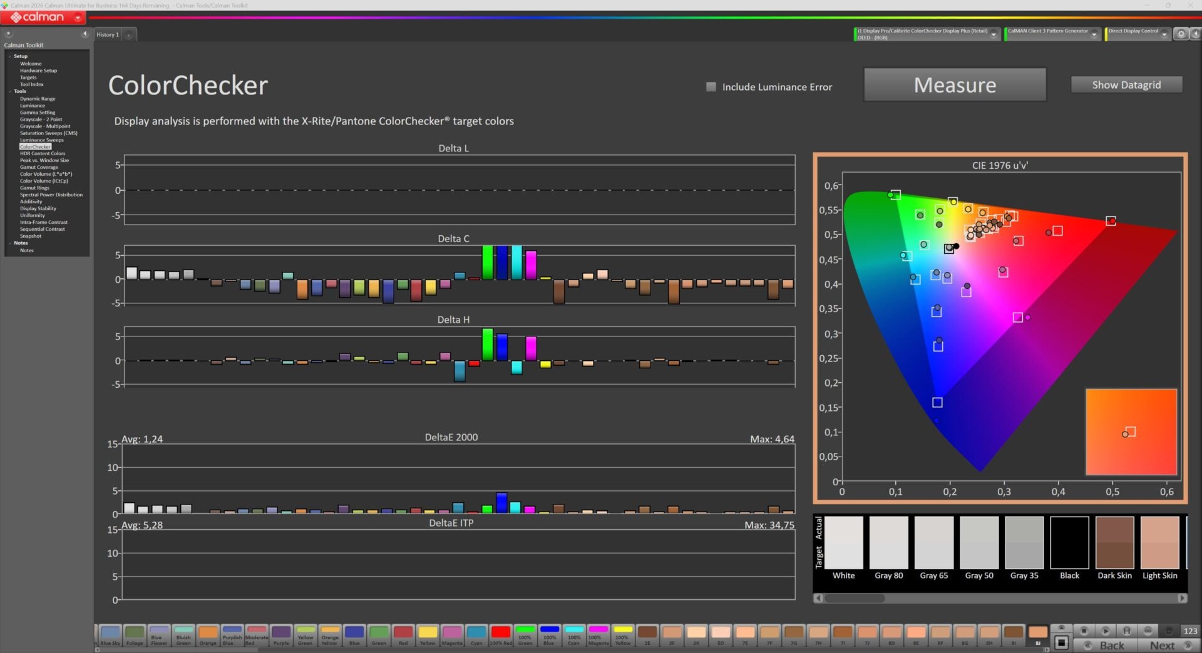The width and height of the screenshot is (1202, 653).
Task: Click the right arrow of the swatch scrollbar
Action: [1182, 598]
